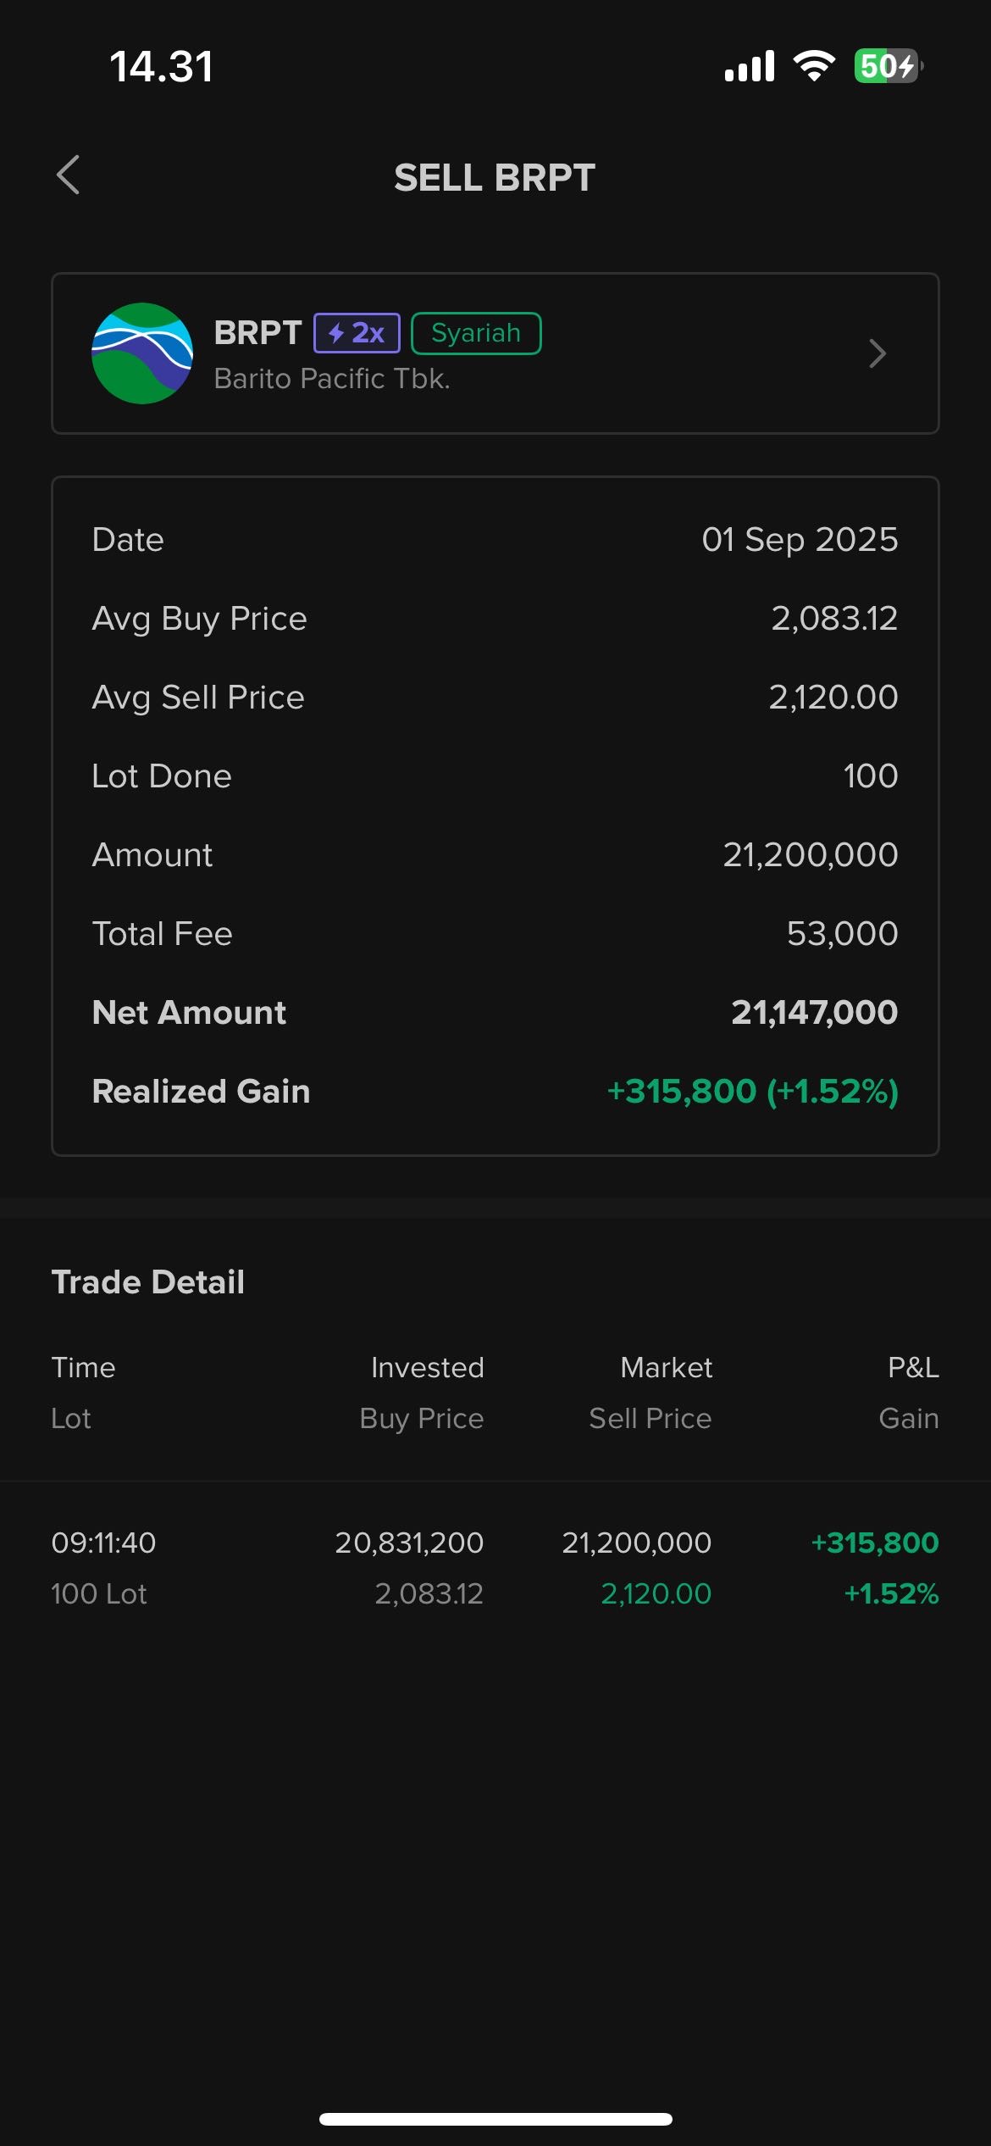The width and height of the screenshot is (991, 2146).
Task: Tap the Syariah badge
Action: [x=476, y=333]
